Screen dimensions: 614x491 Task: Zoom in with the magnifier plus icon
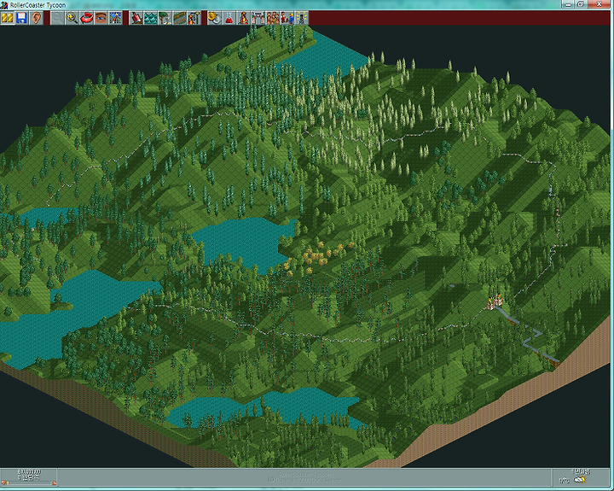click(72, 18)
